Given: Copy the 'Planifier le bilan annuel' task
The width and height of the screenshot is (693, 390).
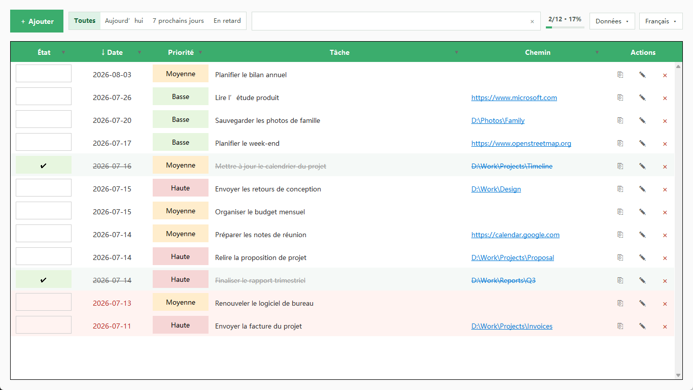Looking at the screenshot, I should point(620,75).
